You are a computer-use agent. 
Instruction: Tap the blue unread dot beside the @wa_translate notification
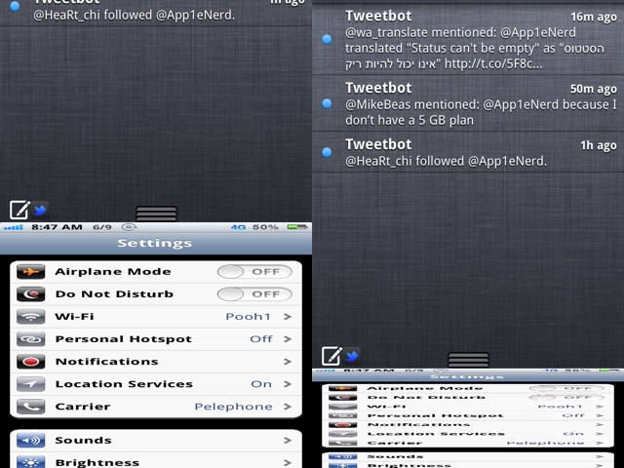click(x=327, y=39)
